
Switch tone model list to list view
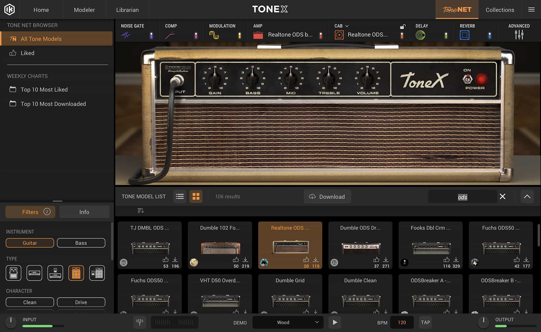pos(180,196)
